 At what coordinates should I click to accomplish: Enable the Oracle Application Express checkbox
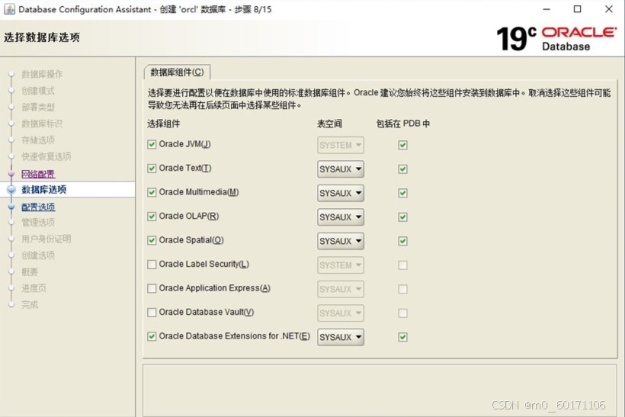(152, 288)
